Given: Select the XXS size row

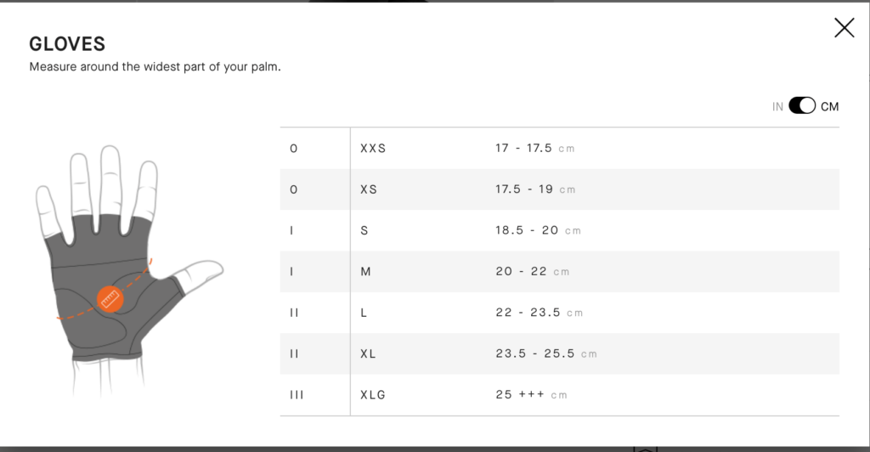Looking at the screenshot, I should [x=559, y=148].
